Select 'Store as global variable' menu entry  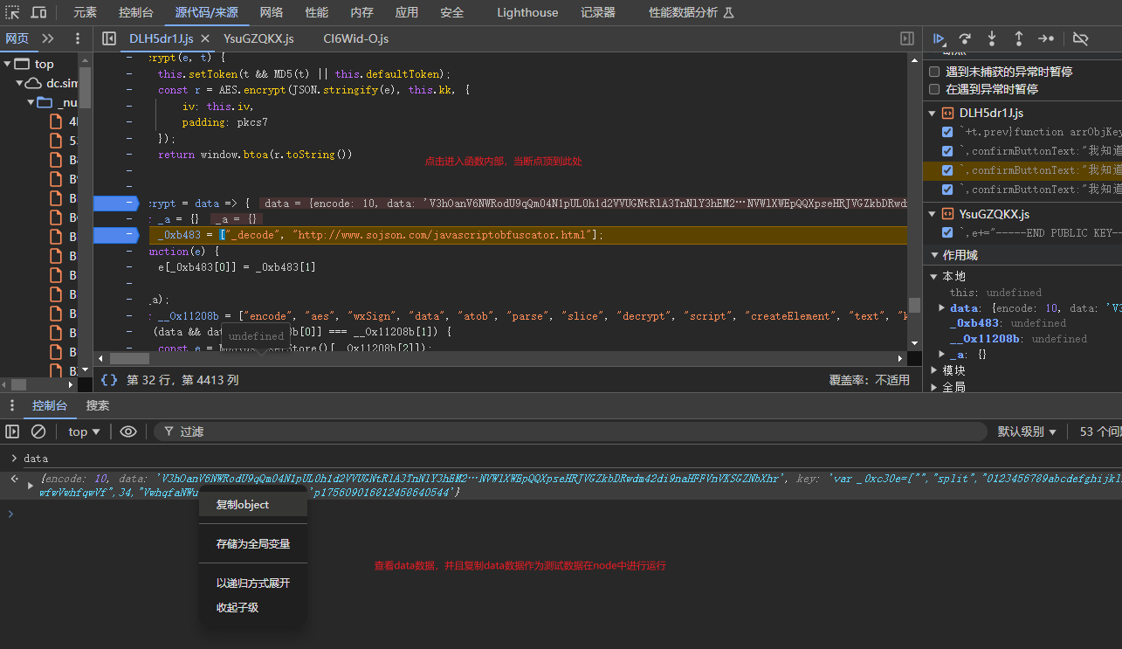(252, 544)
